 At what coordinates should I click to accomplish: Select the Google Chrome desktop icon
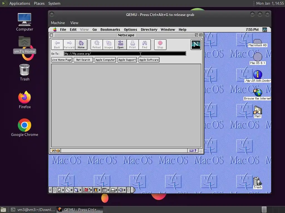click(24, 128)
